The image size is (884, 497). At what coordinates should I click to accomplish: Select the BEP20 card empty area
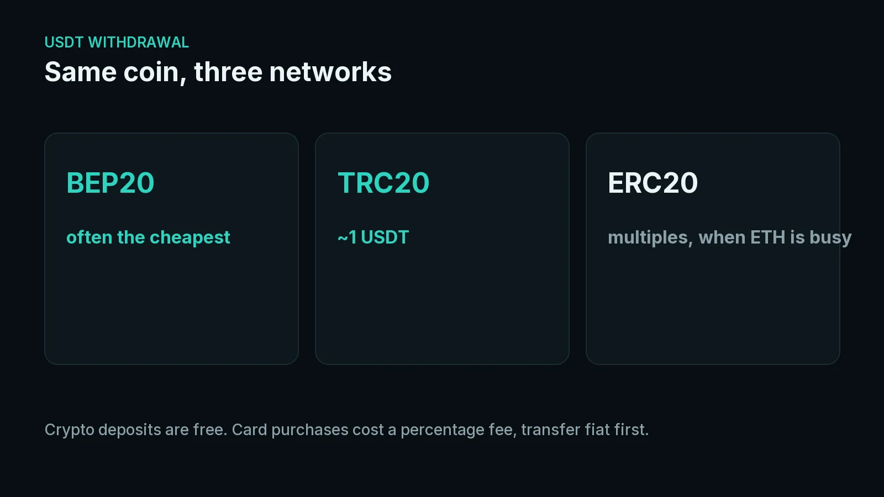171,306
